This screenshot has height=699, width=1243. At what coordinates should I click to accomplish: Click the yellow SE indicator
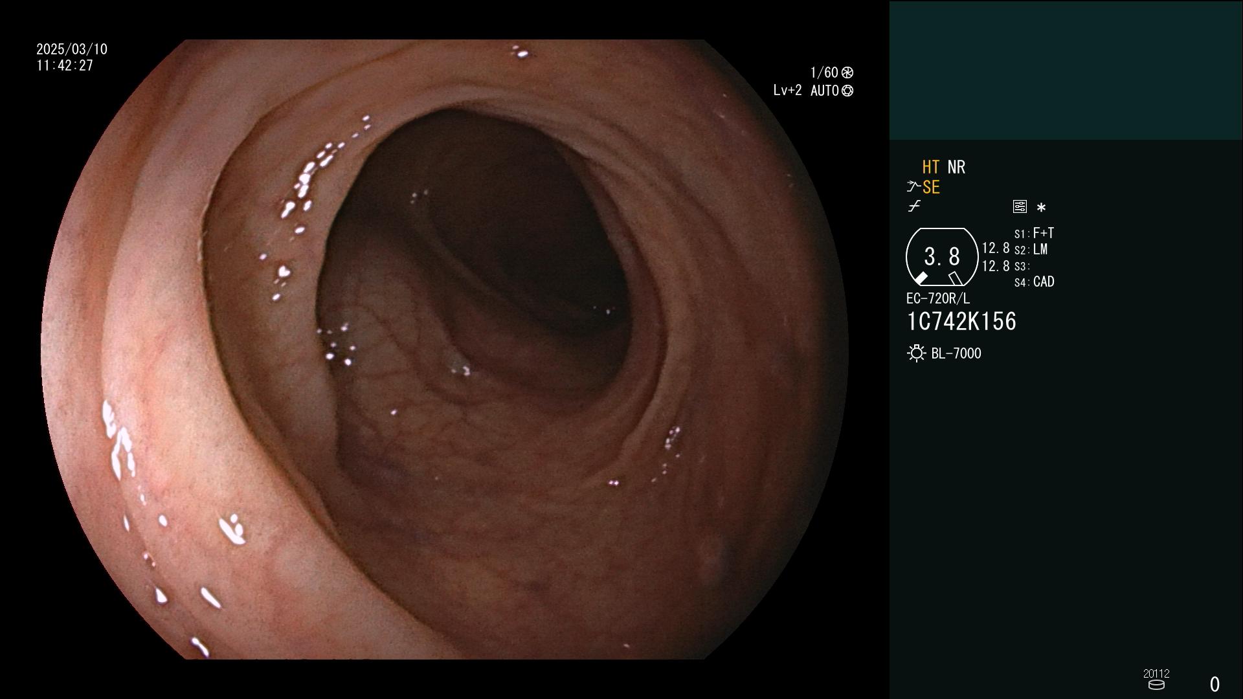coord(931,187)
